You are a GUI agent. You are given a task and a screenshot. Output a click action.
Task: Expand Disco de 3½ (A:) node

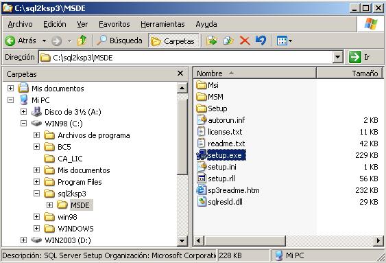(23, 111)
